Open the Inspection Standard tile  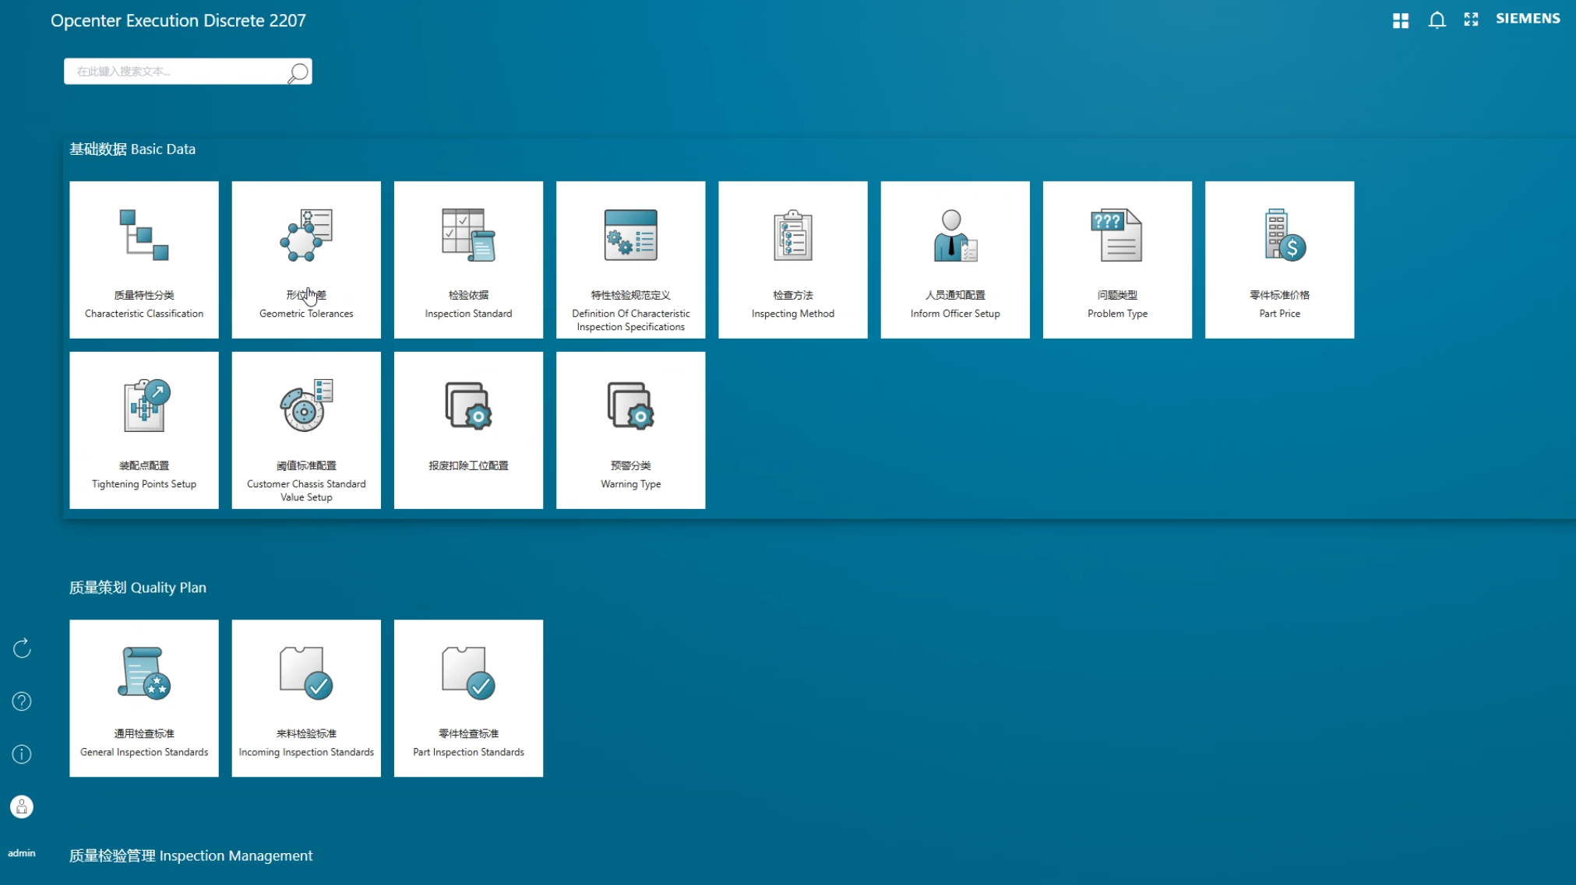pos(468,259)
